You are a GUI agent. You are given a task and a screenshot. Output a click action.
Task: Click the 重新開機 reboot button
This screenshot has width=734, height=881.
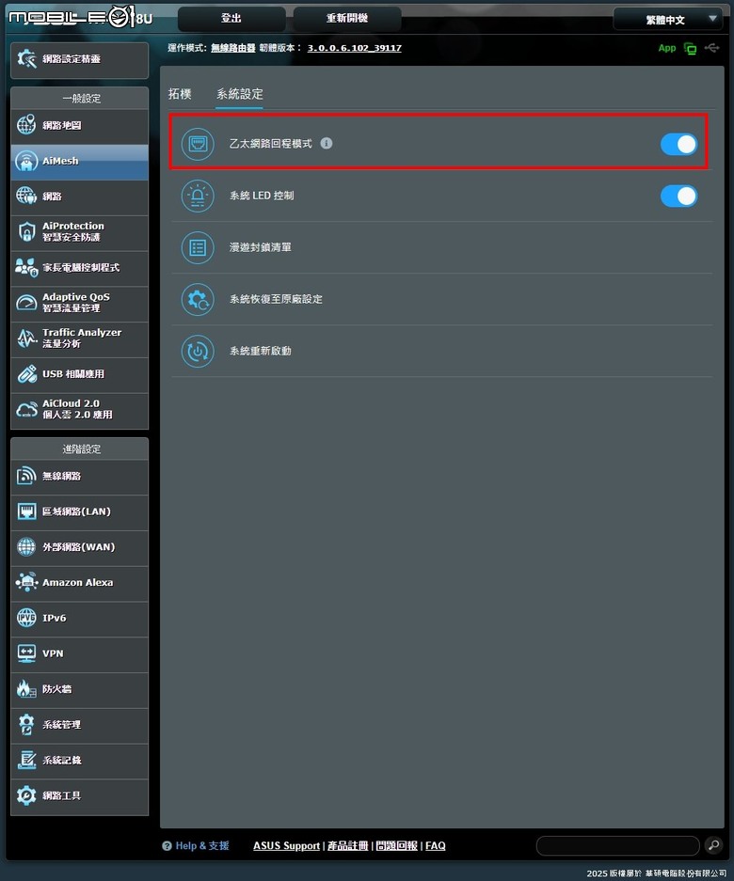click(x=347, y=19)
